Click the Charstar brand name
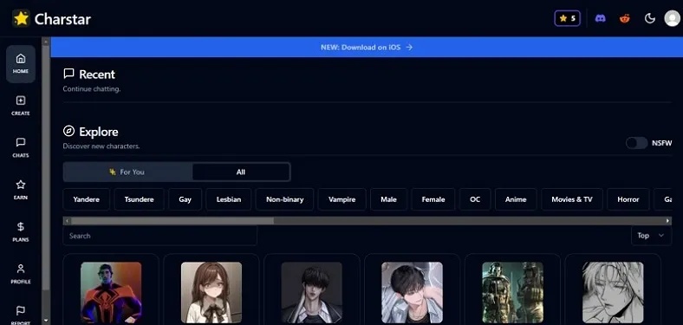The width and height of the screenshot is (683, 325). point(62,19)
